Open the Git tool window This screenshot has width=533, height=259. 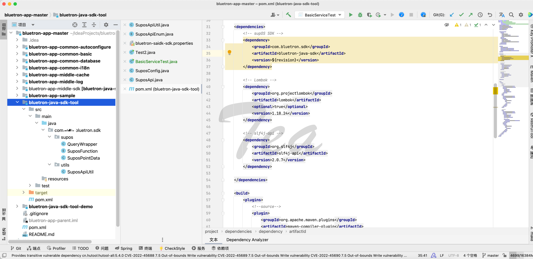(16, 248)
